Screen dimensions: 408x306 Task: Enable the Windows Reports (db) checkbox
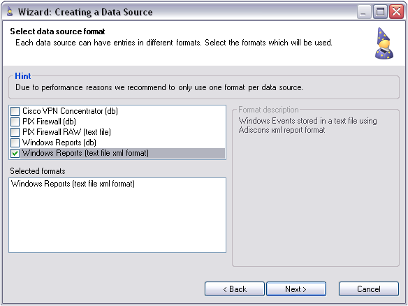coord(15,143)
